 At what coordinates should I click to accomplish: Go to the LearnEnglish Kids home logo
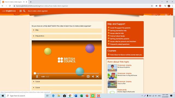[x=9, y=11]
